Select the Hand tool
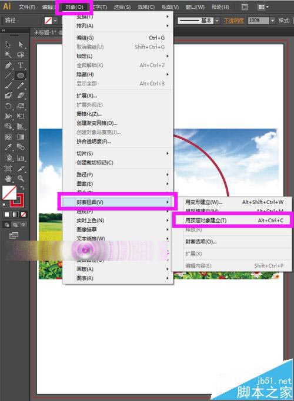 point(8,179)
